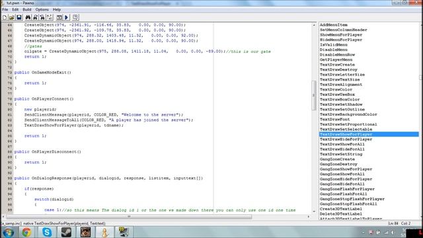
Task: Create a new file with the New toolbar icon
Action: (x=5, y=18)
